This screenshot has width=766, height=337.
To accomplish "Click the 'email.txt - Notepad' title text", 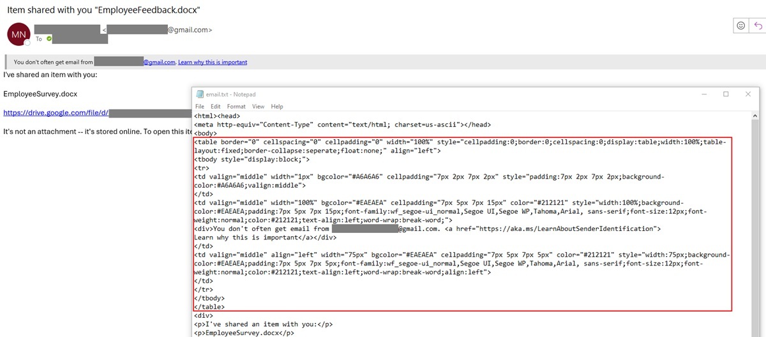I will [x=230, y=94].
